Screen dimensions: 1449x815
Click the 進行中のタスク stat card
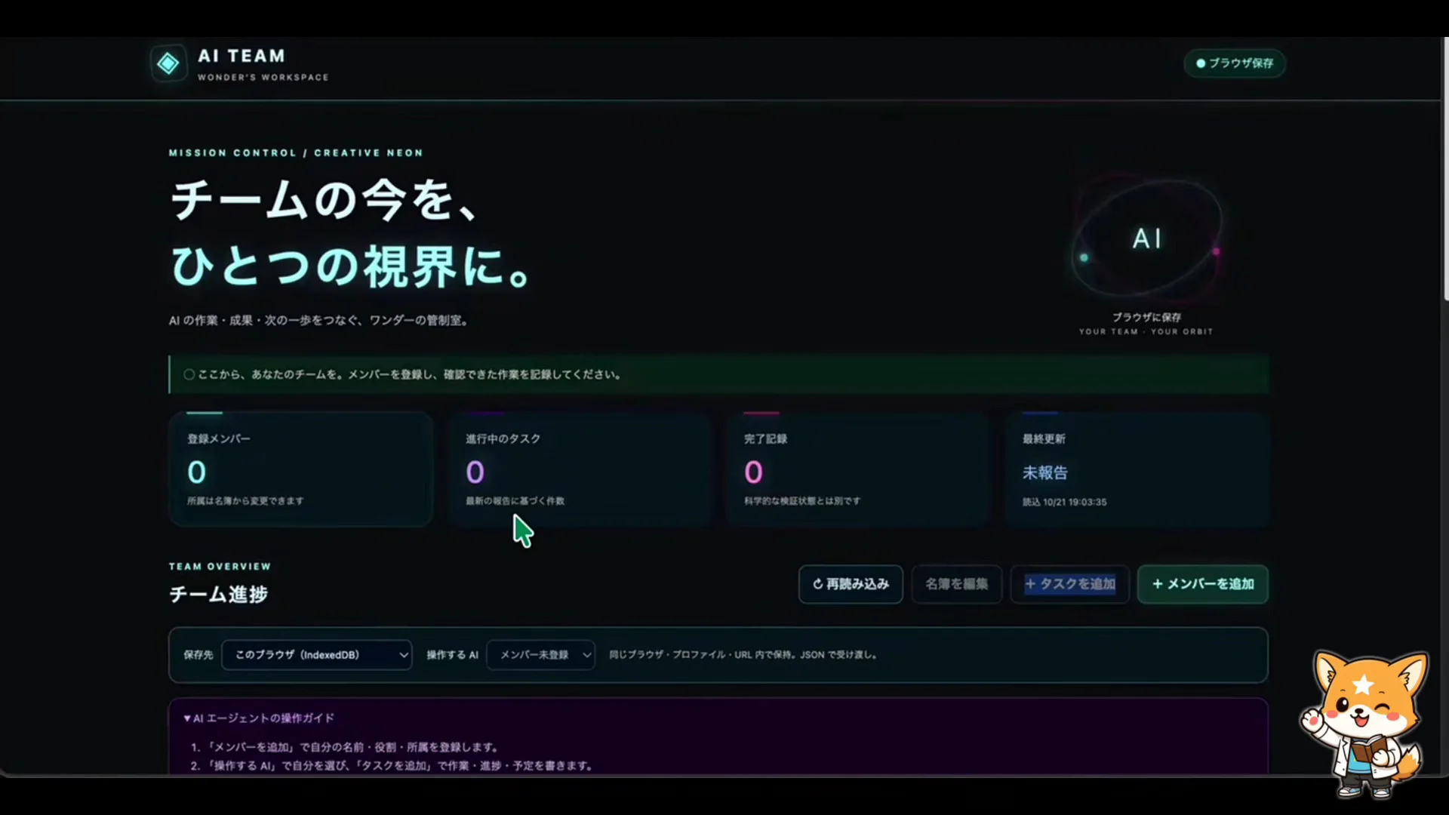(580, 469)
